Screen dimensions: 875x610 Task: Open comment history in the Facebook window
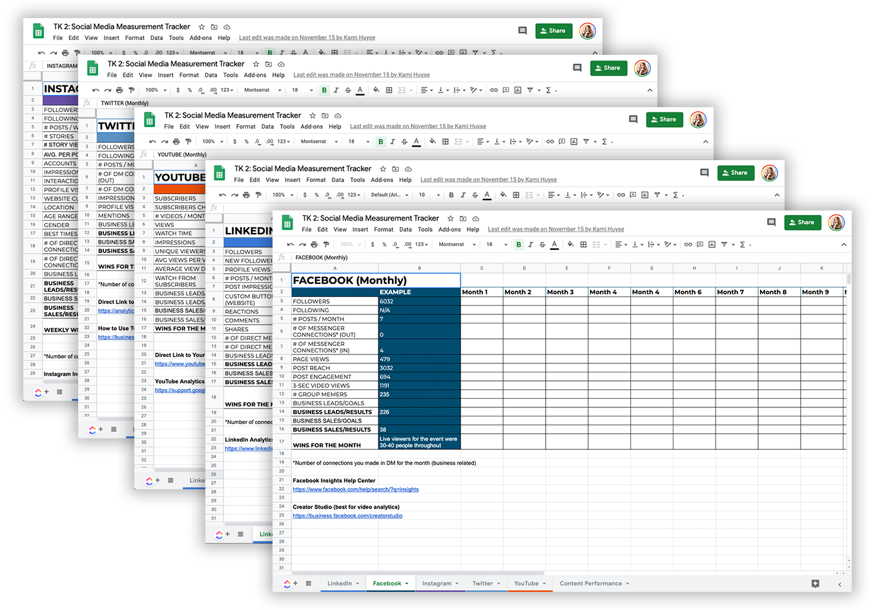click(771, 222)
